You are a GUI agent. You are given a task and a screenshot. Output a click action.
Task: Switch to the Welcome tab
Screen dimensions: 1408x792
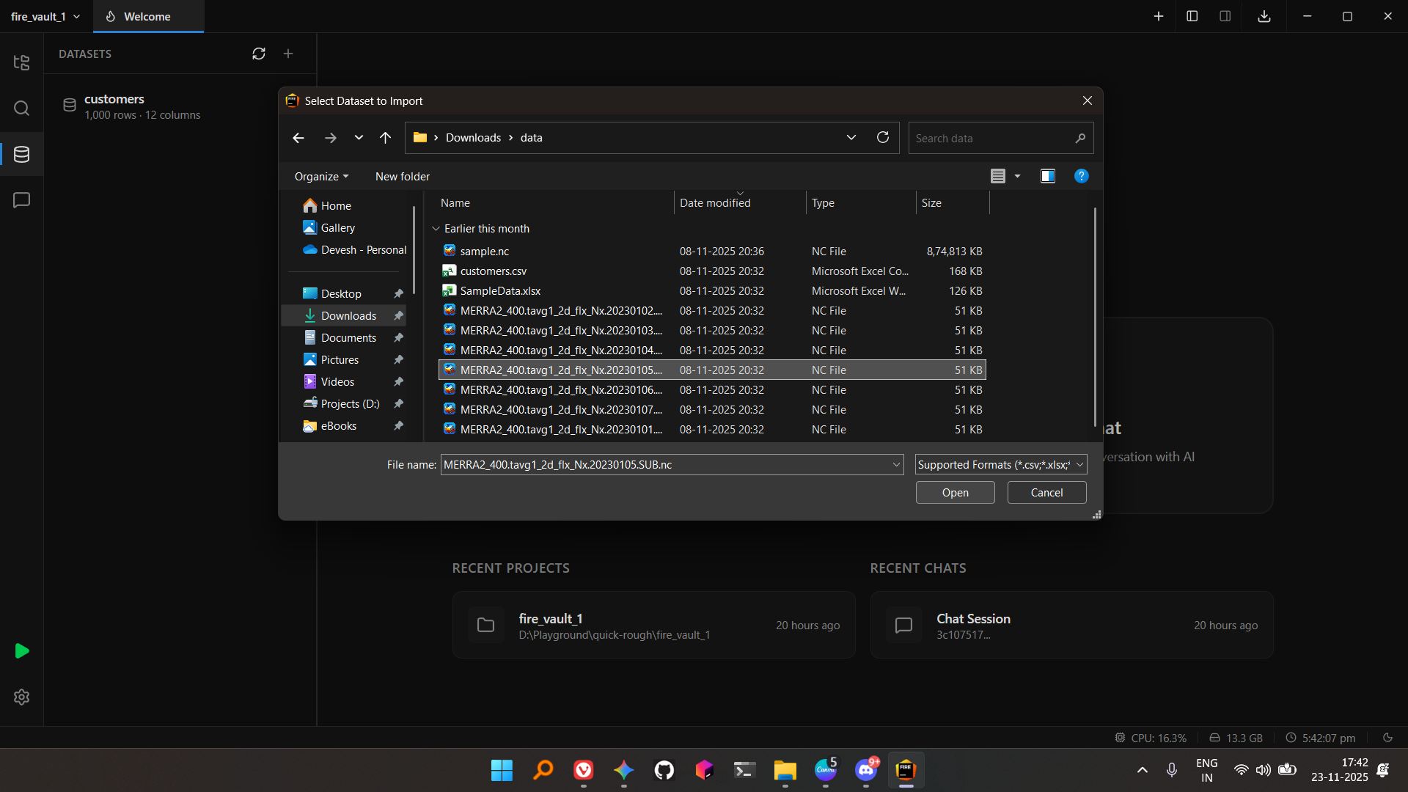(147, 16)
